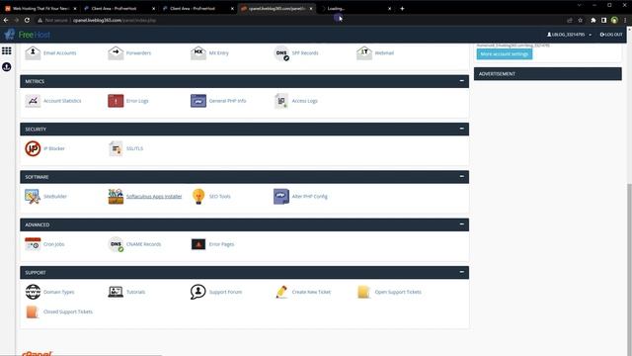Switch to the Web Hosting browser tab

tap(40, 9)
